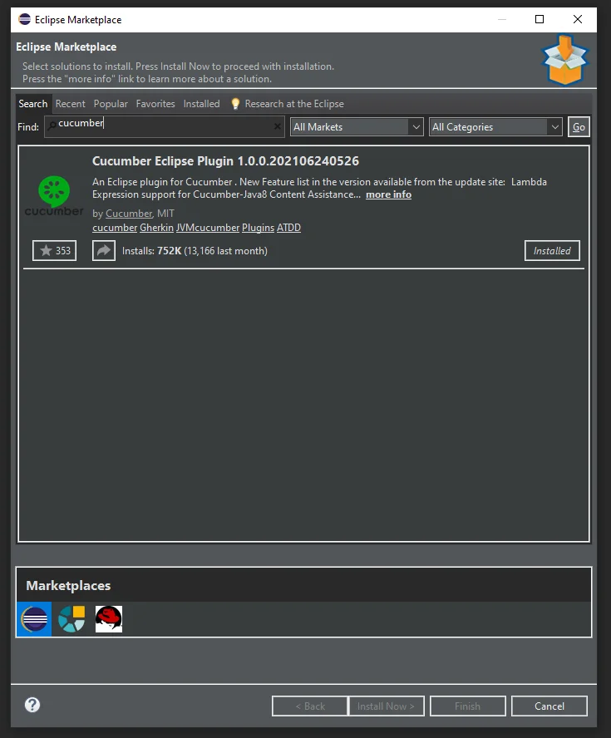The image size is (611, 738).
Task: Open the more info link
Action: [x=388, y=194]
